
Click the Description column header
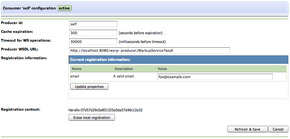click(124, 69)
